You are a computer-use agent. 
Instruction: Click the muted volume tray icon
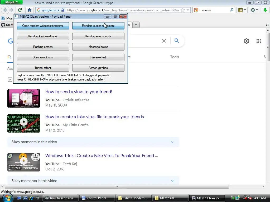pos(250,198)
